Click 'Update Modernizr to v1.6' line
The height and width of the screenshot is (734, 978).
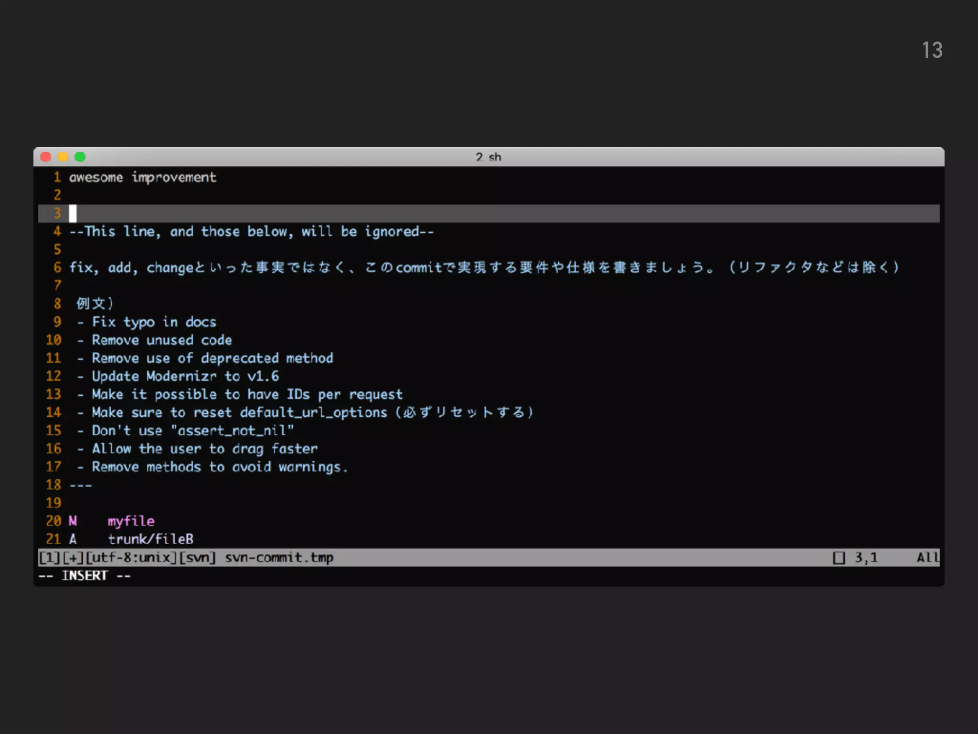click(185, 377)
